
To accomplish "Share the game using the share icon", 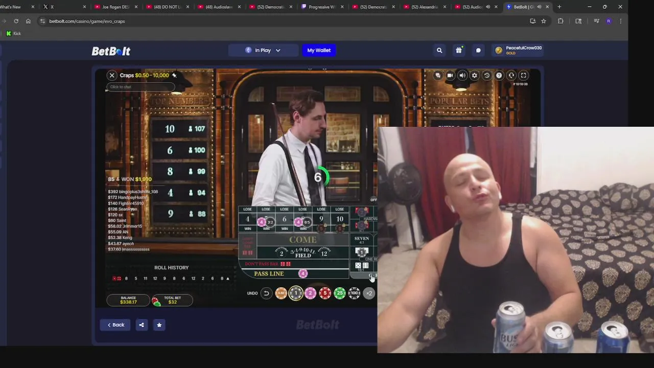I will pyautogui.click(x=142, y=325).
